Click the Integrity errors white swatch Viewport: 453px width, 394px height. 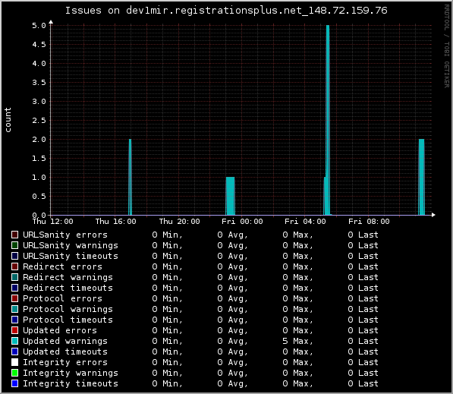[14, 362]
